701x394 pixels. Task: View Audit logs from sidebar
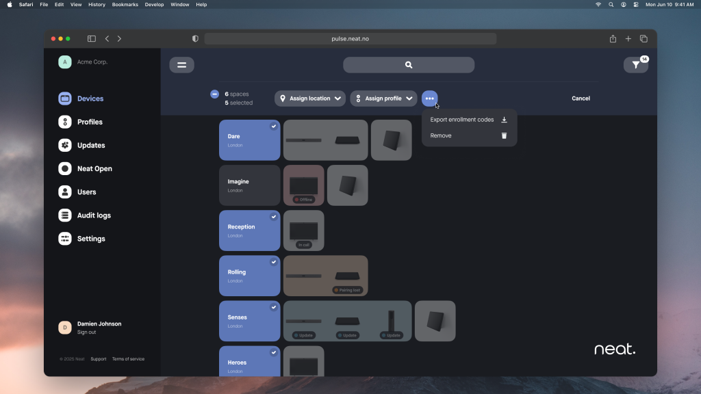pyautogui.click(x=84, y=215)
